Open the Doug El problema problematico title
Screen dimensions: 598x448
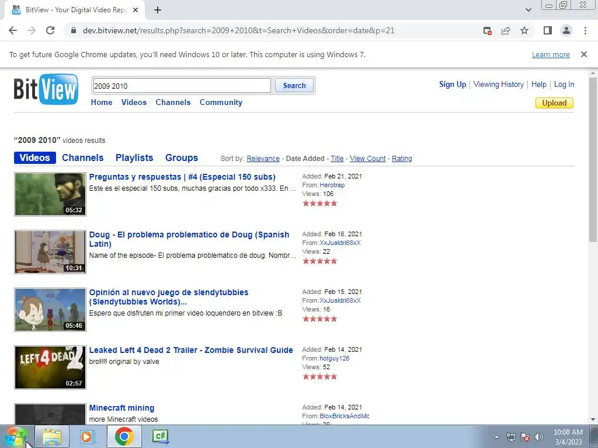(x=189, y=239)
